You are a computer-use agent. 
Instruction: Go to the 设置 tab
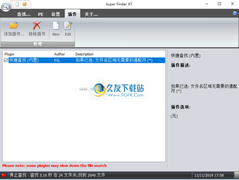[55, 14]
